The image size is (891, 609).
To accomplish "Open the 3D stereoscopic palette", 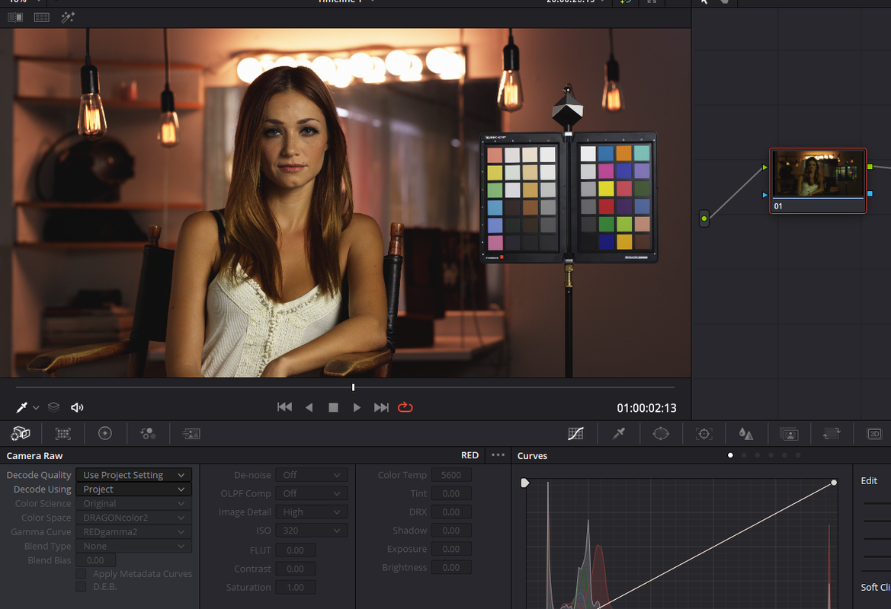I will tap(874, 434).
